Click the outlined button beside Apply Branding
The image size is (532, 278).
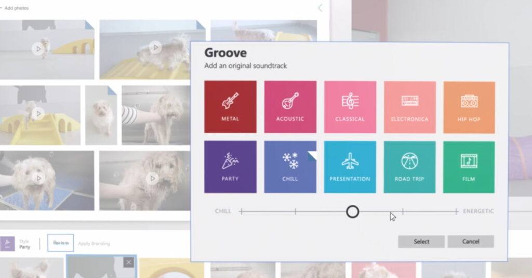tap(61, 243)
